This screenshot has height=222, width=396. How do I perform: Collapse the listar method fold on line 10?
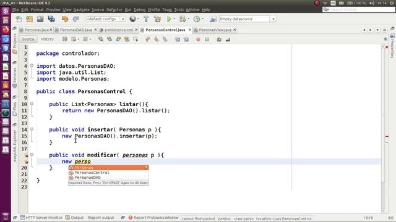point(32,104)
